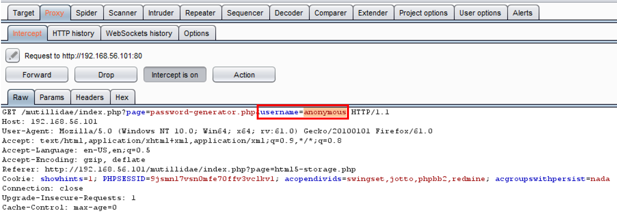This screenshot has width=617, height=214.
Task: Click the User-Agent header line
Action: tap(217, 131)
